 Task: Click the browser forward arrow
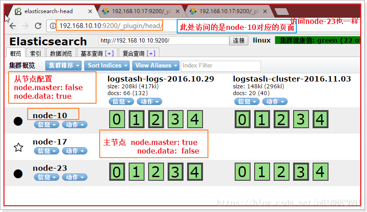(25, 26)
